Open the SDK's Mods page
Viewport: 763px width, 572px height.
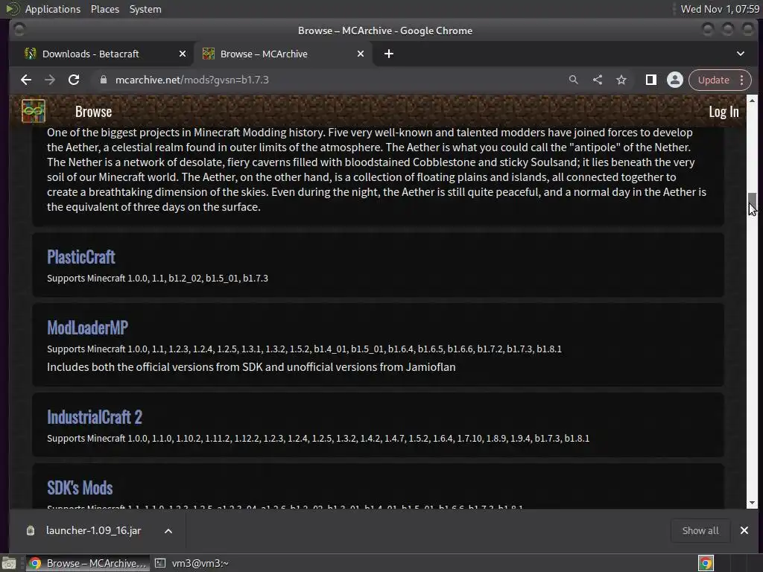tap(80, 487)
